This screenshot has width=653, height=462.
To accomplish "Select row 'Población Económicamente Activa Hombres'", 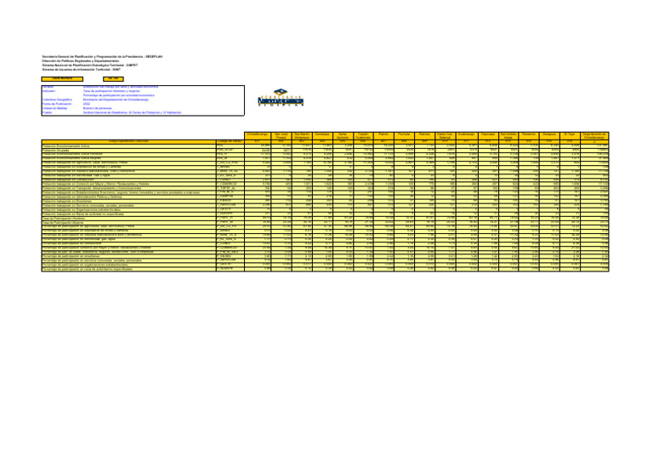I will tap(128, 155).
